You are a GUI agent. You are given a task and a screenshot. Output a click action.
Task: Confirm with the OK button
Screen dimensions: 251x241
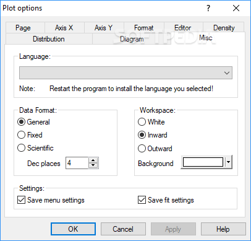pyautogui.click(x=73, y=229)
